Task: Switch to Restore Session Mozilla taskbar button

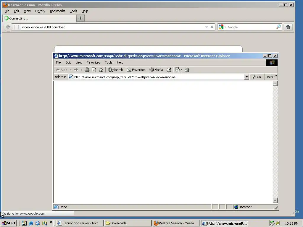Action: [176, 223]
